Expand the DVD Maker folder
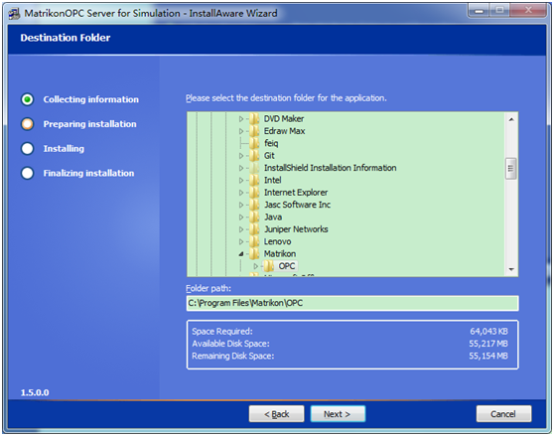The image size is (554, 436). click(x=241, y=119)
